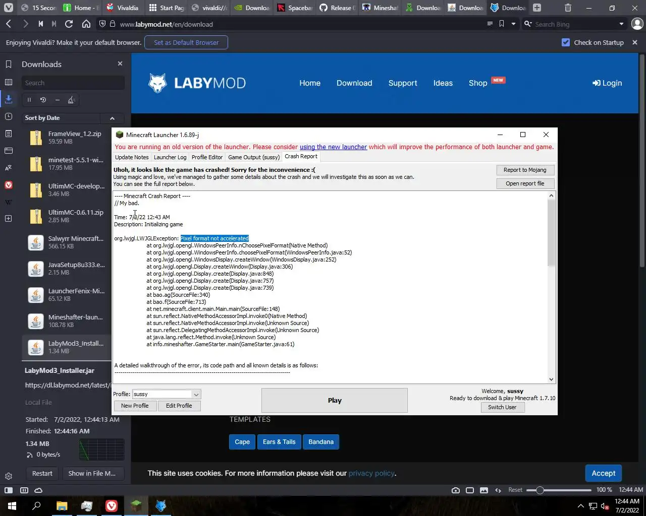Toggle the sidebar panel button in status bar

(9, 490)
